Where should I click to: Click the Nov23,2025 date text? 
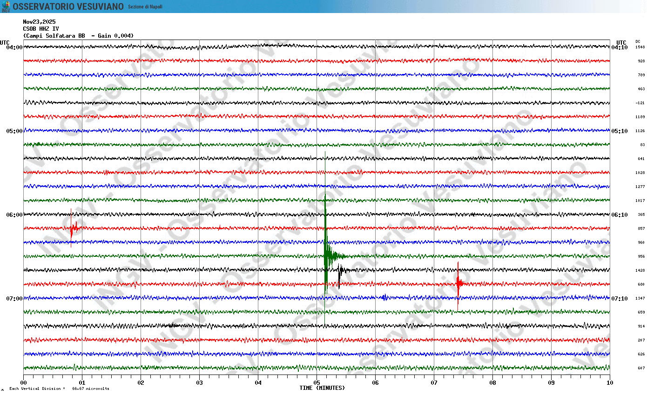(39, 21)
